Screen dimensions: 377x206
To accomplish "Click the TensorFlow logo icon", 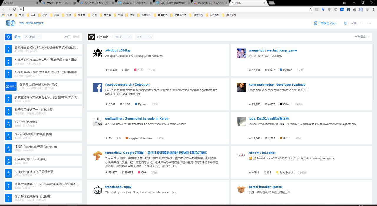I will click(97, 156).
